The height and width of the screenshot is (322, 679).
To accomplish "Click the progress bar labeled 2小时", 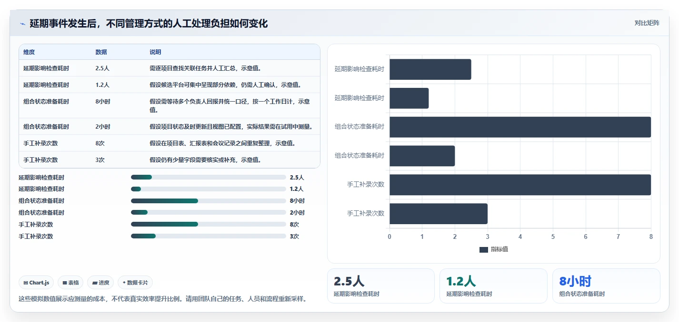I will [209, 213].
